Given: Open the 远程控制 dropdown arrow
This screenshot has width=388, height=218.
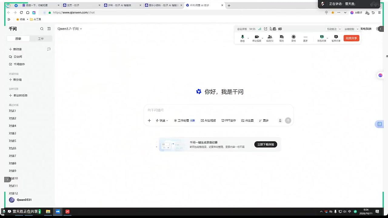Looking at the screenshot, I should tap(358, 29).
